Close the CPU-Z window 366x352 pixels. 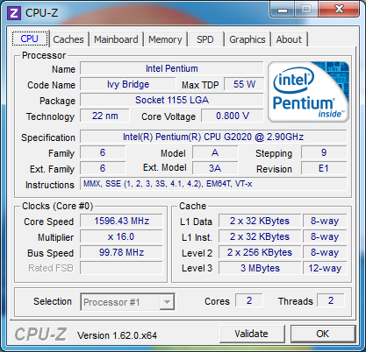click(x=339, y=10)
